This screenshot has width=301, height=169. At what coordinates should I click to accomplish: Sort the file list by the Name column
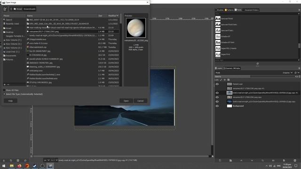tap(62, 15)
